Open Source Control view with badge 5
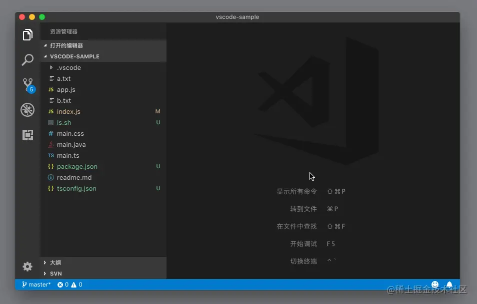The height and width of the screenshot is (304, 477). pyautogui.click(x=27, y=85)
